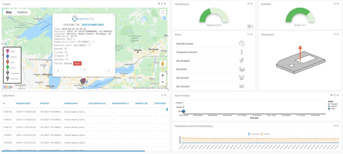Click the Box tilted alert icon
Viewport: 343px width, 154px height.
click(x=242, y=69)
